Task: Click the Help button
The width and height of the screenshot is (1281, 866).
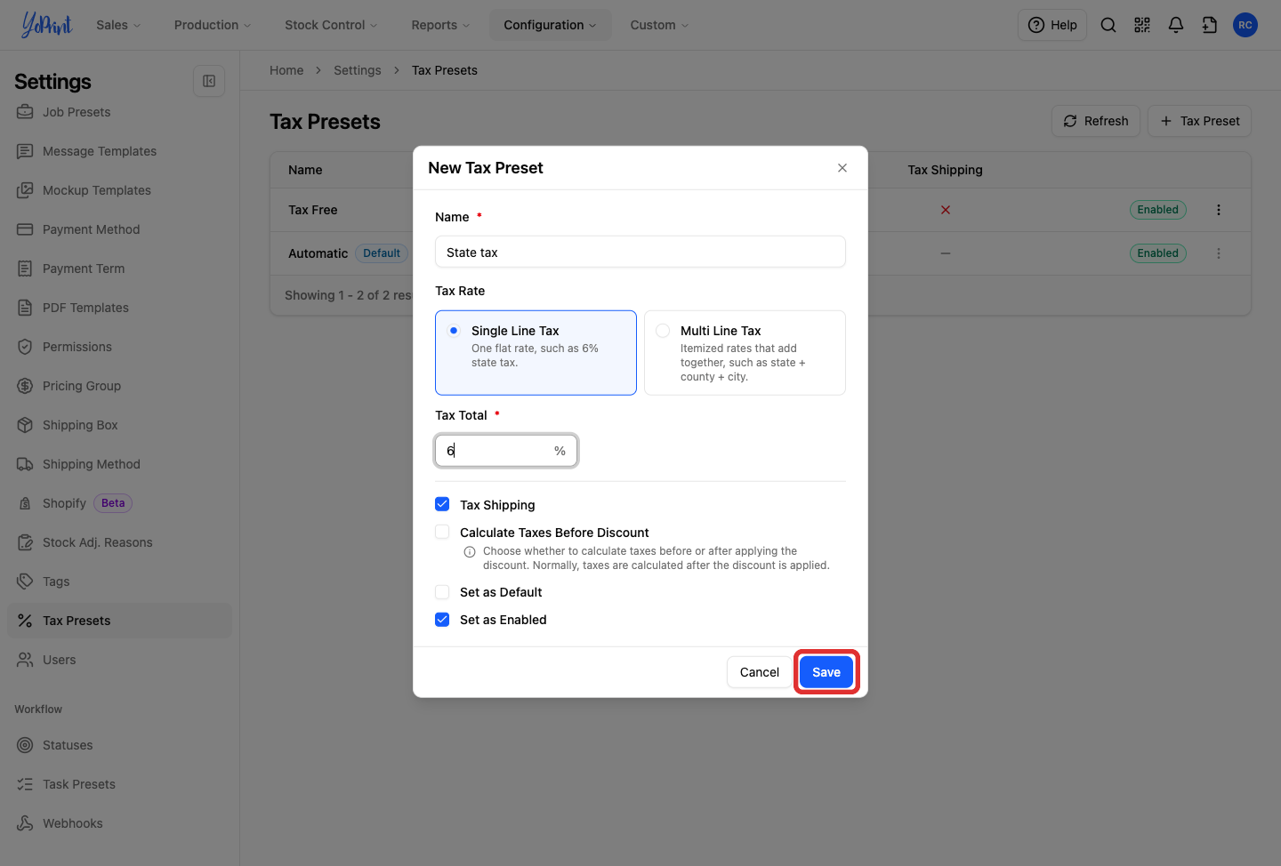Action: [1052, 25]
